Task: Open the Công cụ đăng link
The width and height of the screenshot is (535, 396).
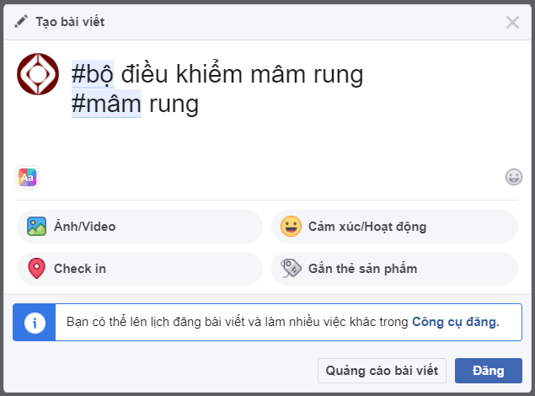Action: [x=456, y=321]
